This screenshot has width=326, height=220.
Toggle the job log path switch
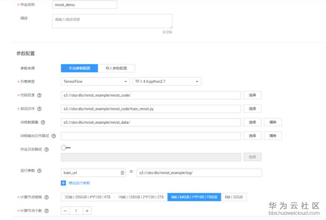(65, 147)
